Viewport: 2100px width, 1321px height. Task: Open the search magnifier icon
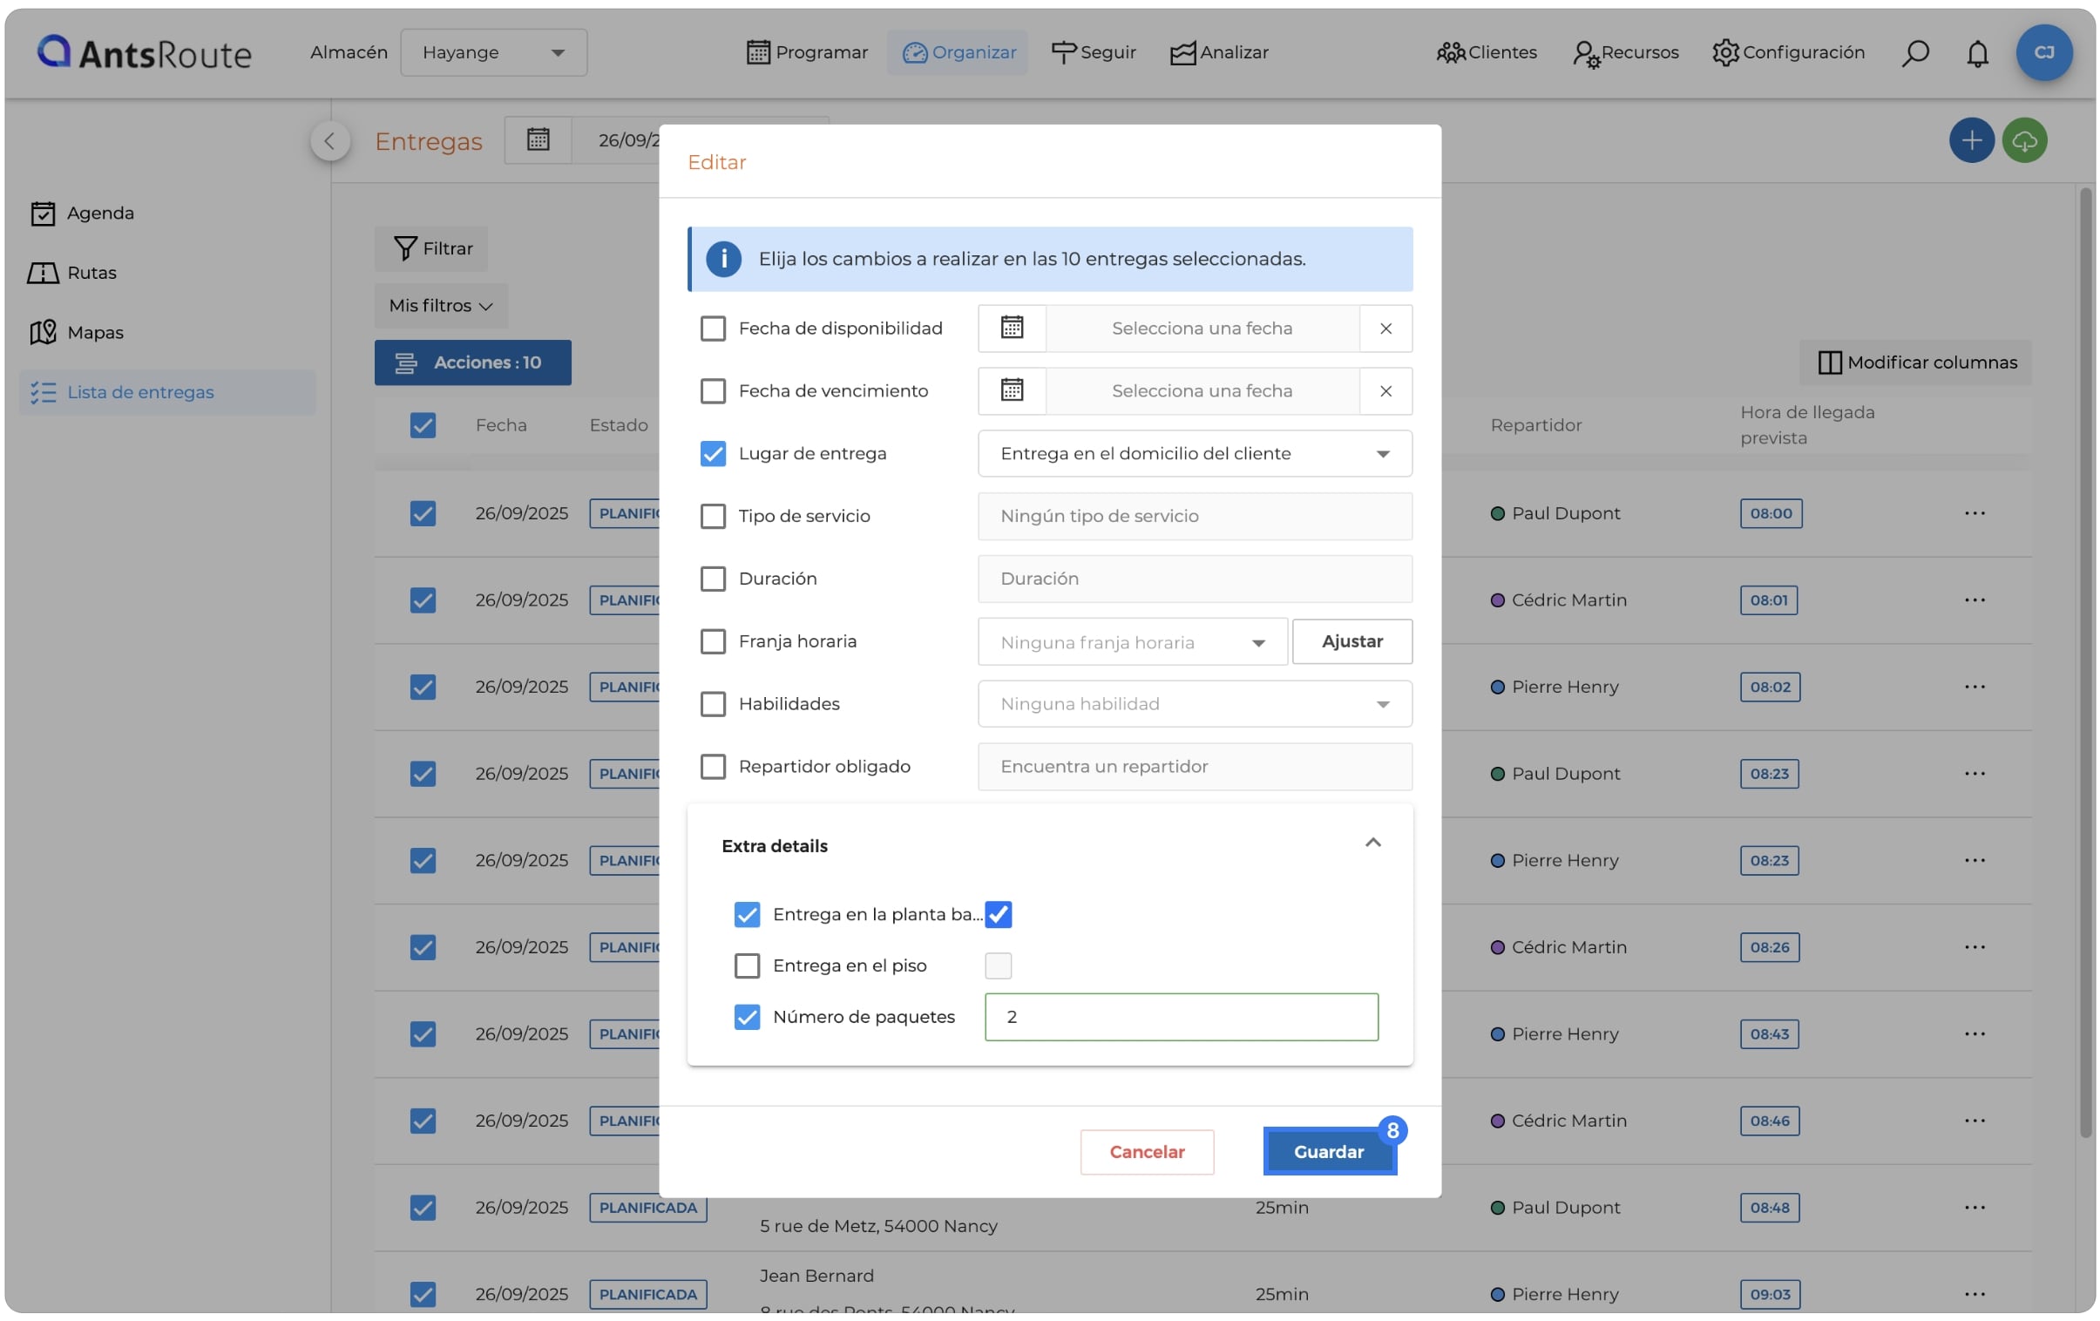pyautogui.click(x=1914, y=52)
